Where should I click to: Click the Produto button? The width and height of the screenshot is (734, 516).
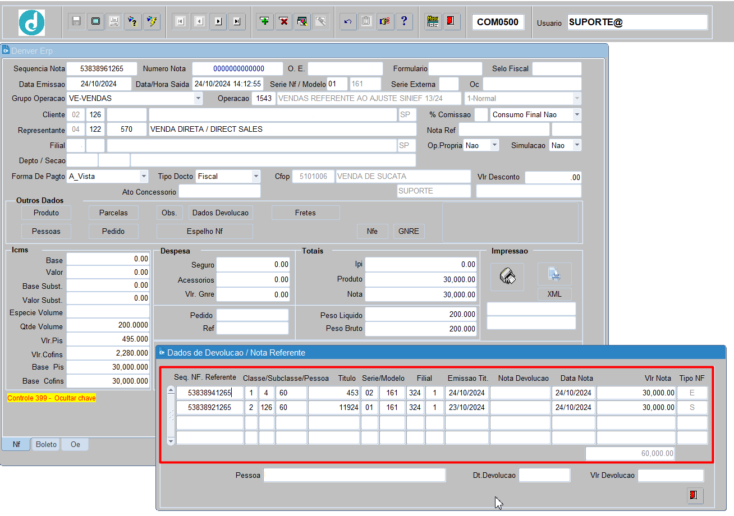tap(46, 213)
